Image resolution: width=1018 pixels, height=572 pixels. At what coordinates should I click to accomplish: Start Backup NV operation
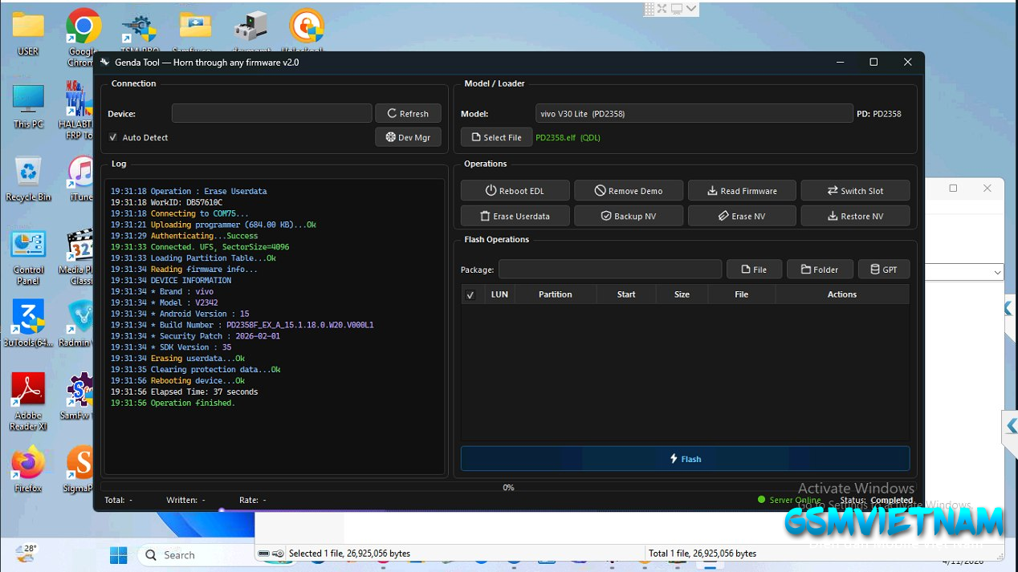point(629,216)
